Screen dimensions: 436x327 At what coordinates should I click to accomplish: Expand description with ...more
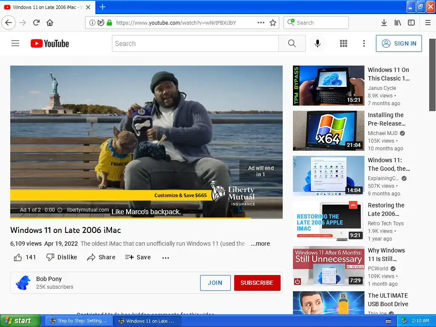260,244
